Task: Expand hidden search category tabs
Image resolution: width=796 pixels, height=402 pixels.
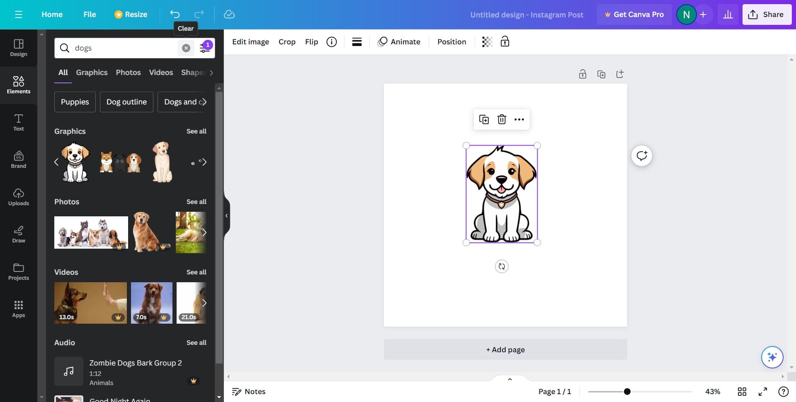Action: [x=211, y=73]
